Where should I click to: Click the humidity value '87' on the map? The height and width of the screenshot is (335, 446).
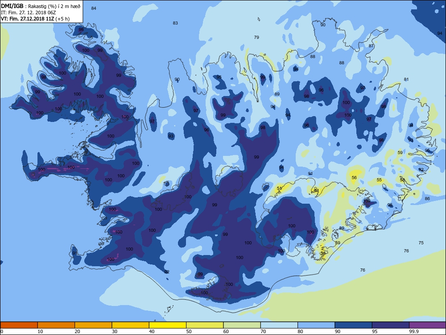coord(371,46)
